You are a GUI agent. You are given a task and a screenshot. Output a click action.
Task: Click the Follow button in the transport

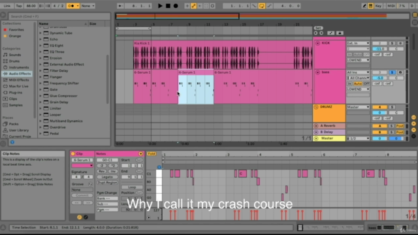120,6
